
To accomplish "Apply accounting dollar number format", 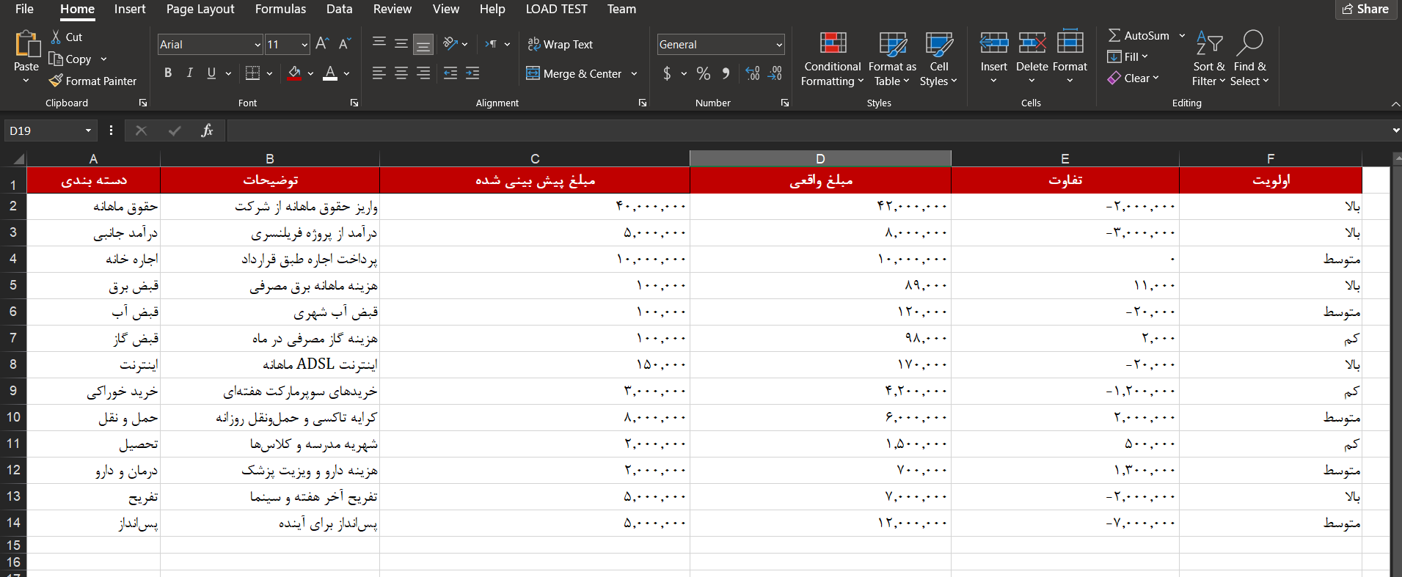I will coord(667,73).
